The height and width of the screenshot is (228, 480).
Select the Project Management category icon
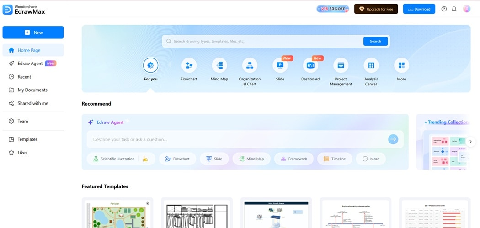[x=341, y=65]
